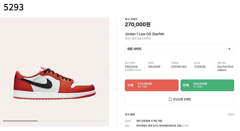Viewport: 240px width, 131px height.
Task: Open the 외 3건 additional payment benefits link
Action: click(x=185, y=126)
